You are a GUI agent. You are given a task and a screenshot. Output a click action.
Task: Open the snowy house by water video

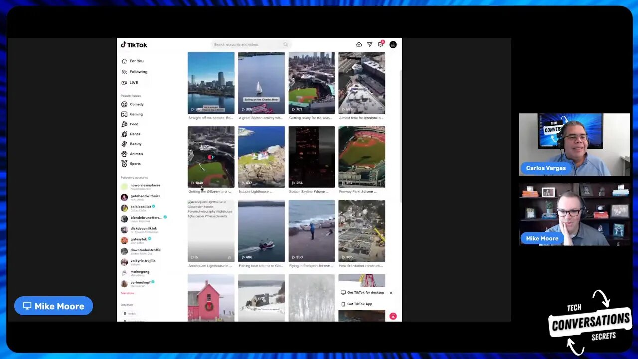[x=261, y=298]
